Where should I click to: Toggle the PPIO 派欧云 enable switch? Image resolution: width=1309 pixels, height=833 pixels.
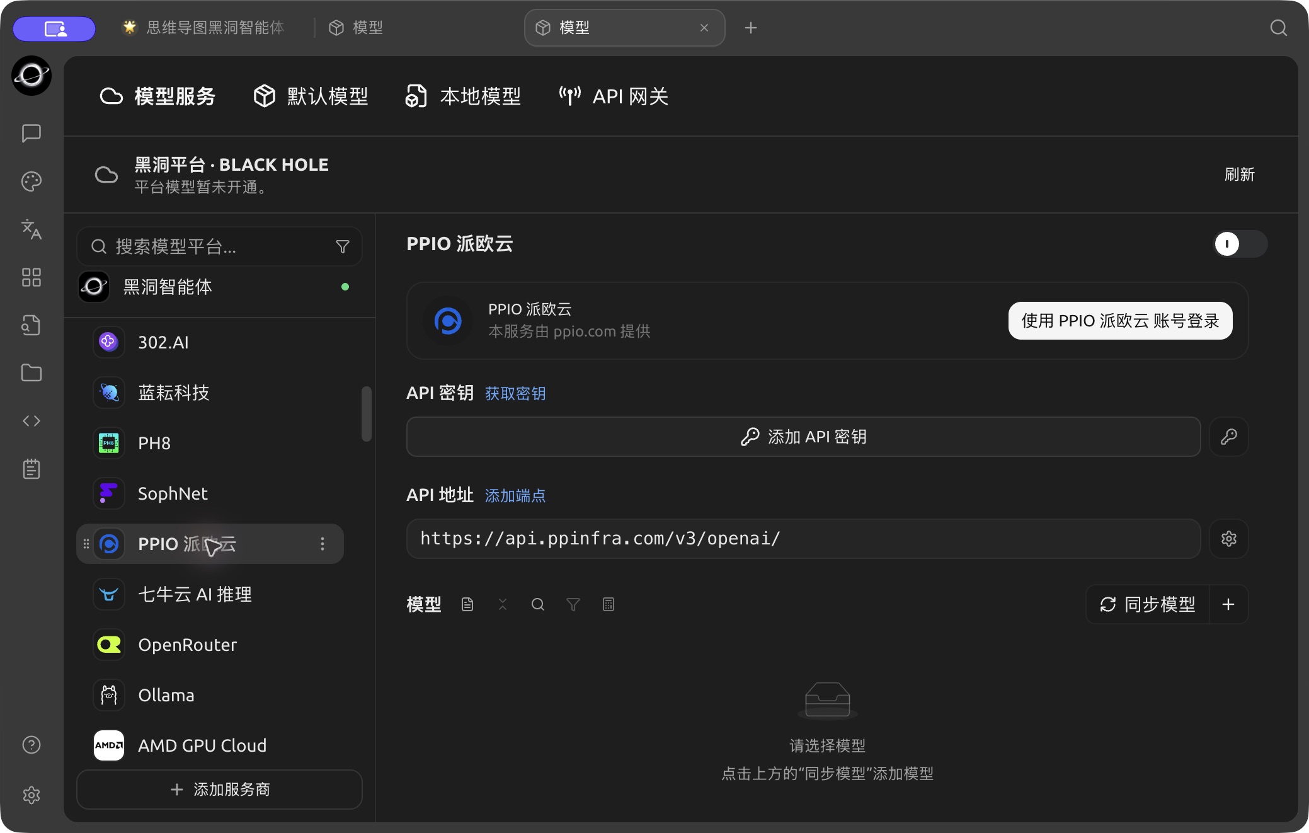coord(1240,244)
